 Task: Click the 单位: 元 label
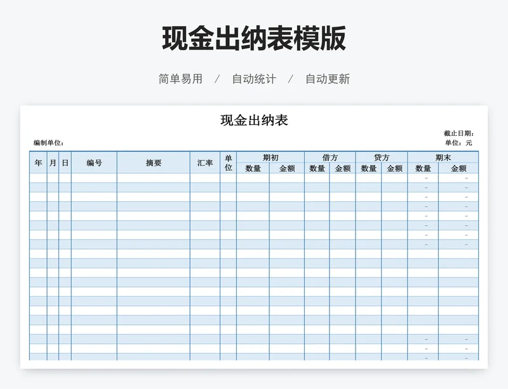click(458, 143)
